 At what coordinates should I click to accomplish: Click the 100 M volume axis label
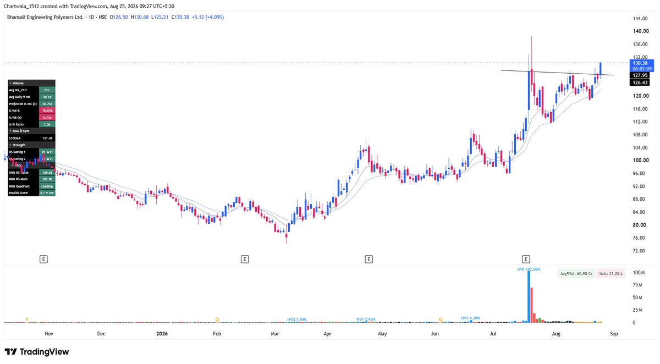(x=638, y=273)
